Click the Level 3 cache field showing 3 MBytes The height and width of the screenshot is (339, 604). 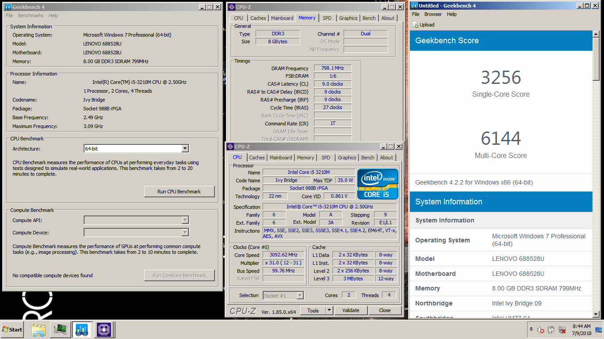pyautogui.click(x=353, y=279)
